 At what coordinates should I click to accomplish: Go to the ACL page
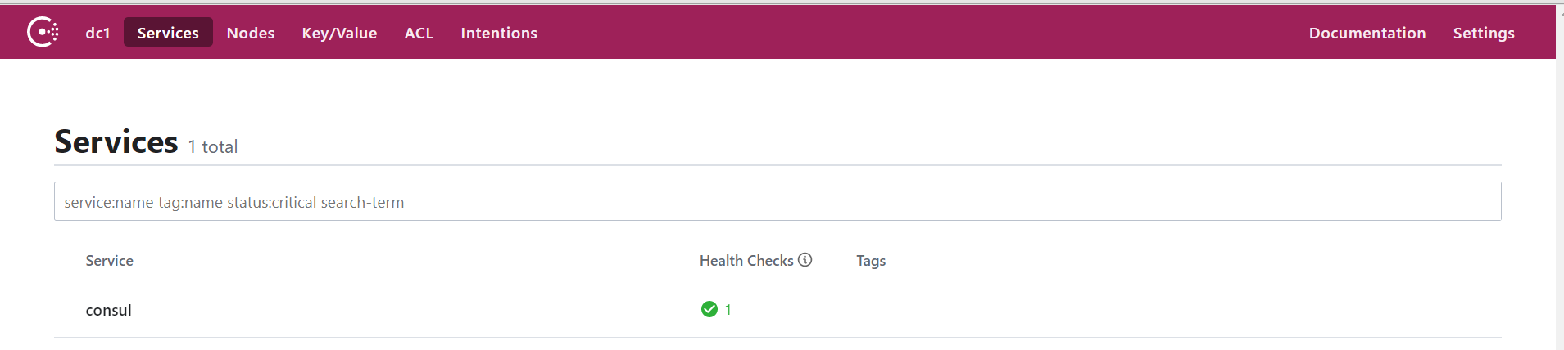click(419, 33)
